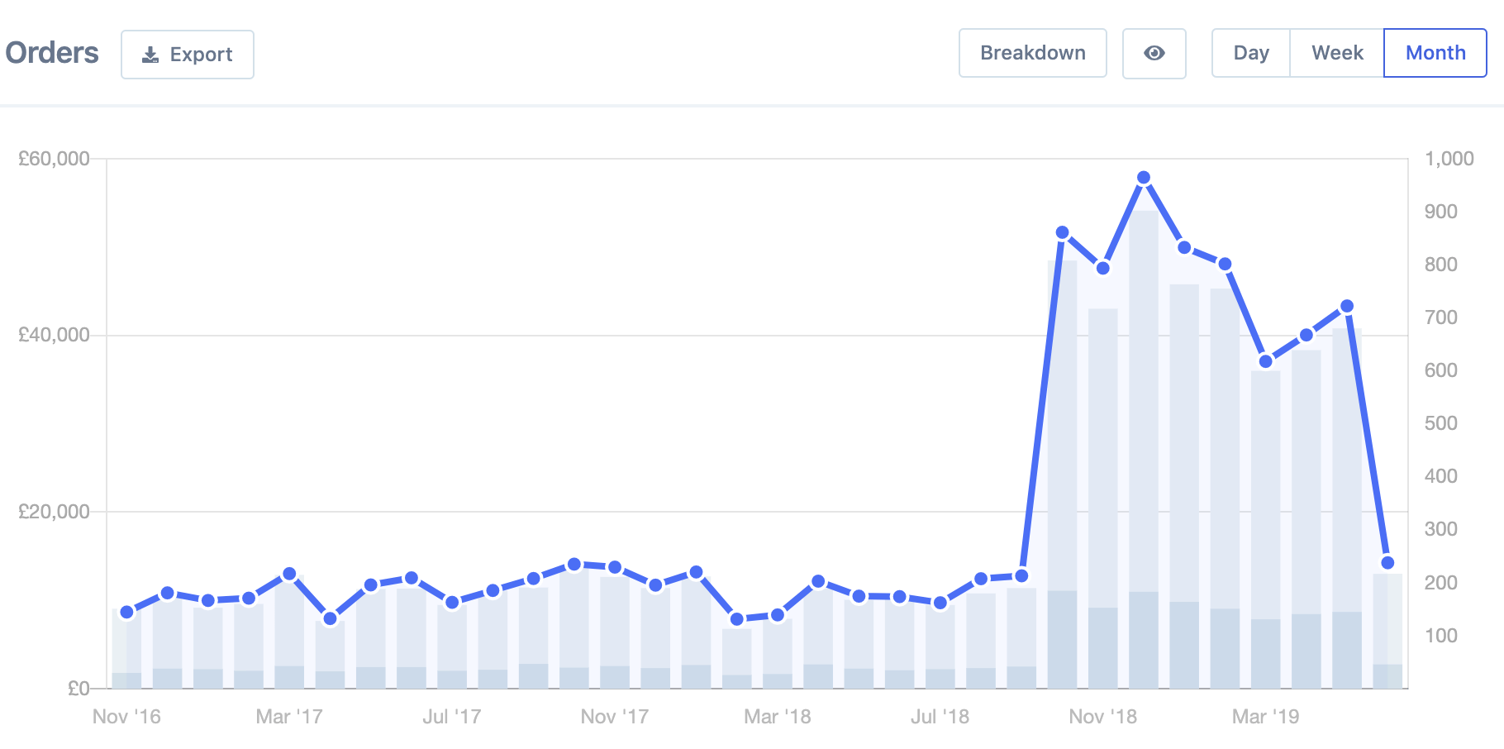Select the Month view toggle
The width and height of the screenshot is (1504, 749).
(1435, 53)
